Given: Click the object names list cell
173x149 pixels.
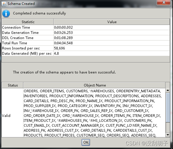Looking at the screenshot, I should [94, 113].
